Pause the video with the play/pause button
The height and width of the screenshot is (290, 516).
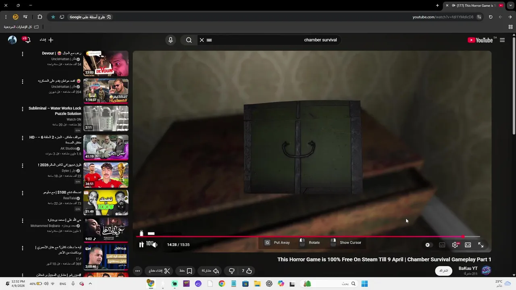pos(141,244)
